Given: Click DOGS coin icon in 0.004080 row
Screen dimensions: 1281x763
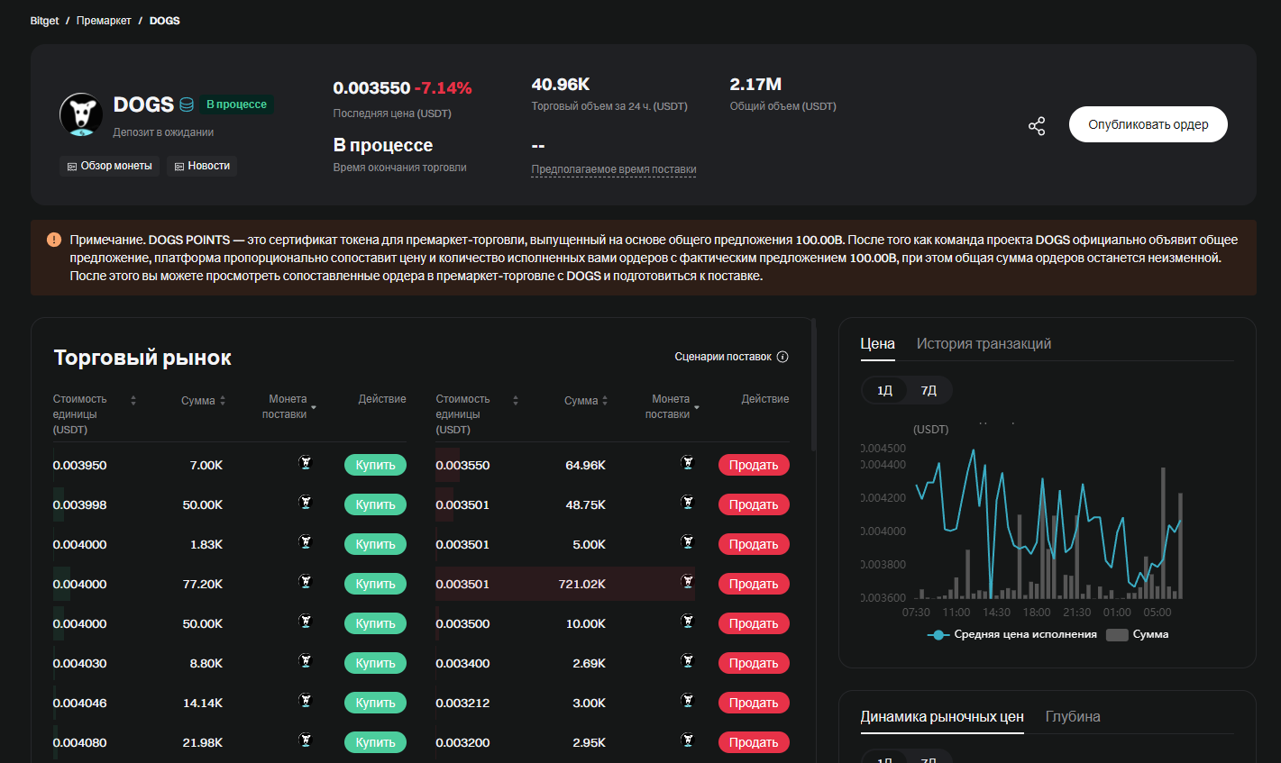Looking at the screenshot, I should 306,740.
